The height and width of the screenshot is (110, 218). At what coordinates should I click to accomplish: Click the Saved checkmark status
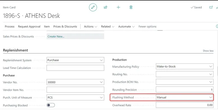(196, 7)
